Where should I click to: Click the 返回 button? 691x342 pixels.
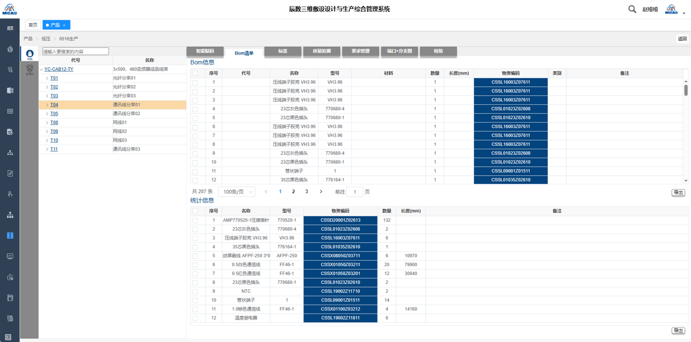682,39
